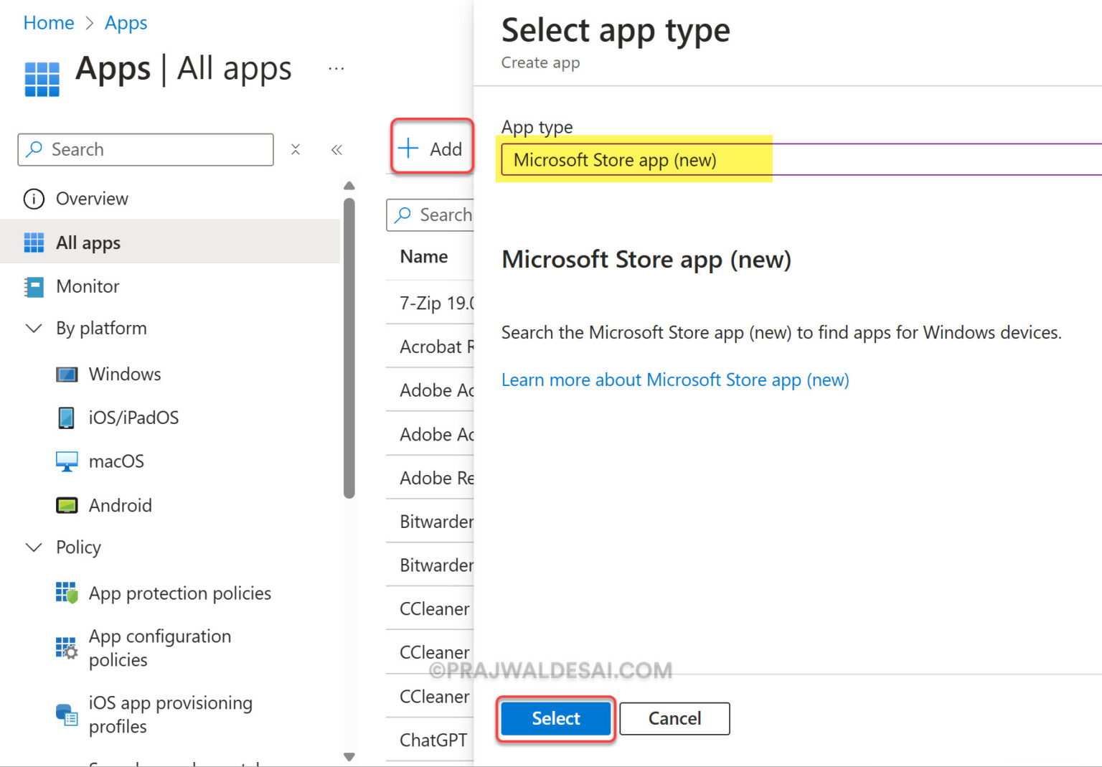The image size is (1102, 767).
Task: Click the sidebar scroll down arrow
Action: pyautogui.click(x=349, y=756)
